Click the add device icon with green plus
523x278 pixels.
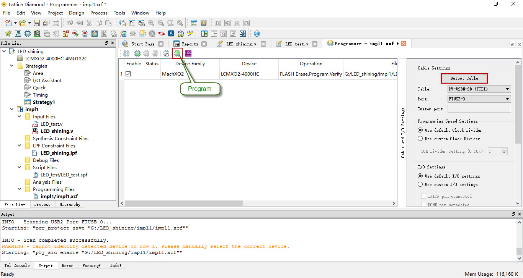click(x=137, y=53)
